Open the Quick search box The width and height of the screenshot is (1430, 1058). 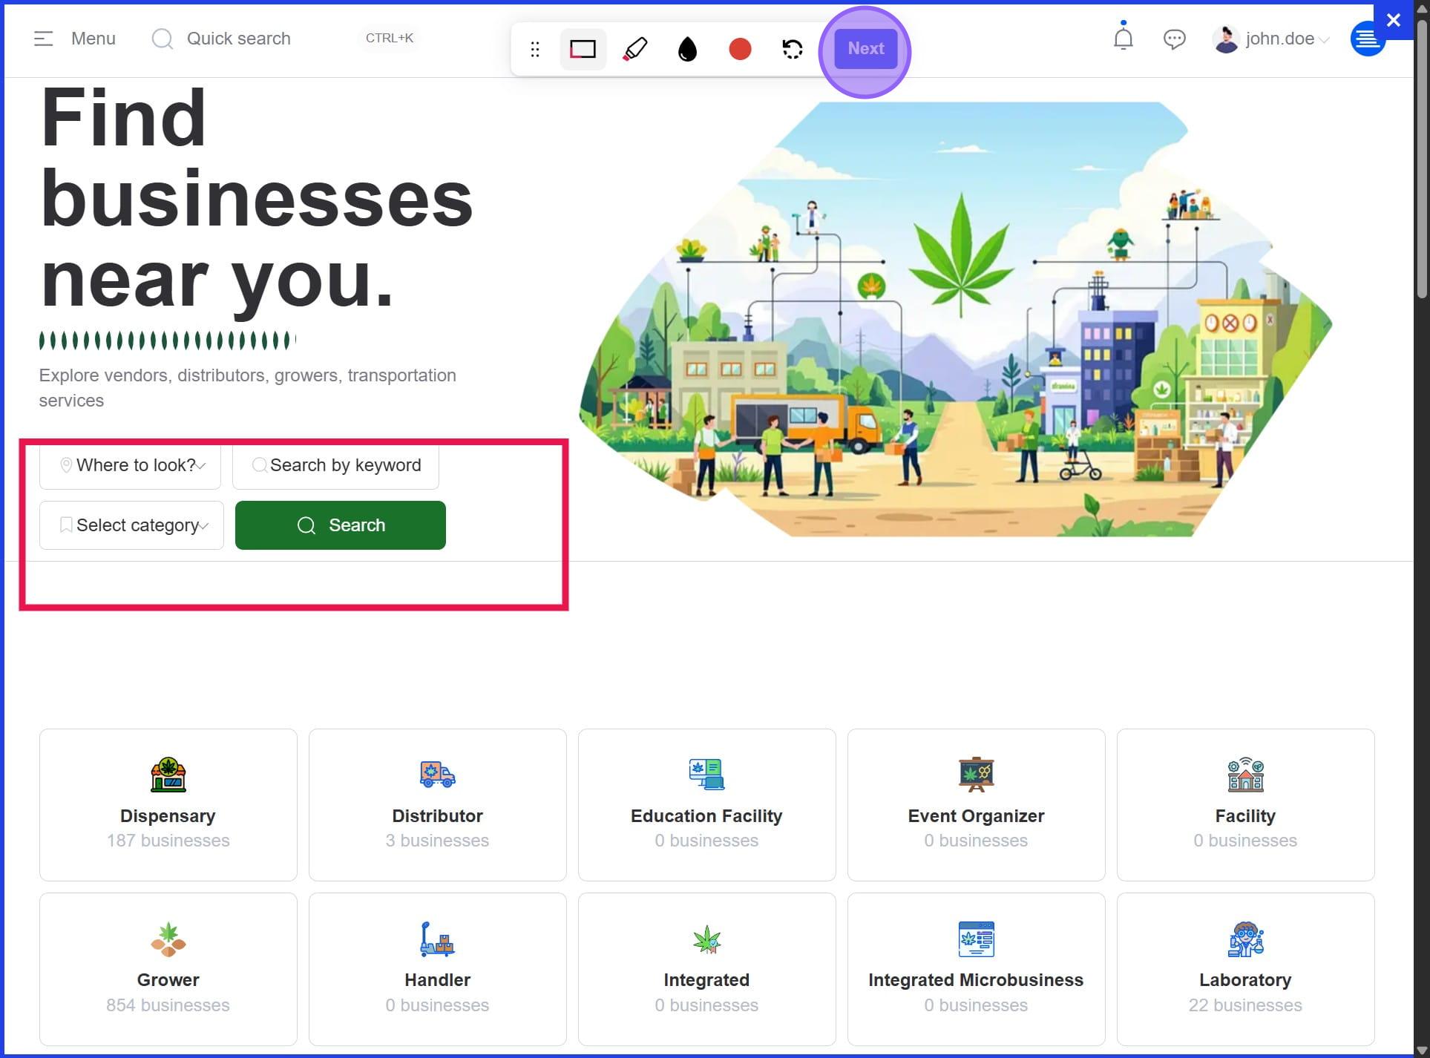[237, 39]
